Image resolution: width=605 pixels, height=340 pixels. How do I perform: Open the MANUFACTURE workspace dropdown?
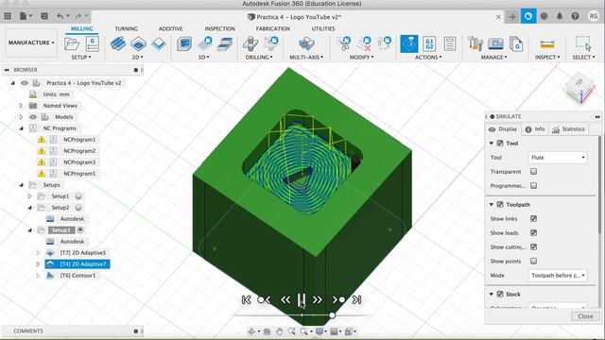31,42
